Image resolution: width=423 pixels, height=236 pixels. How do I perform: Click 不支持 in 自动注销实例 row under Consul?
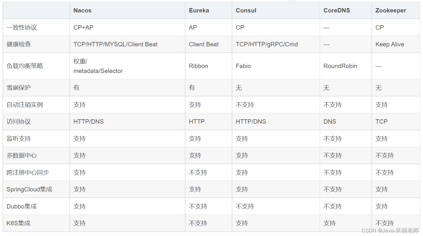245,105
